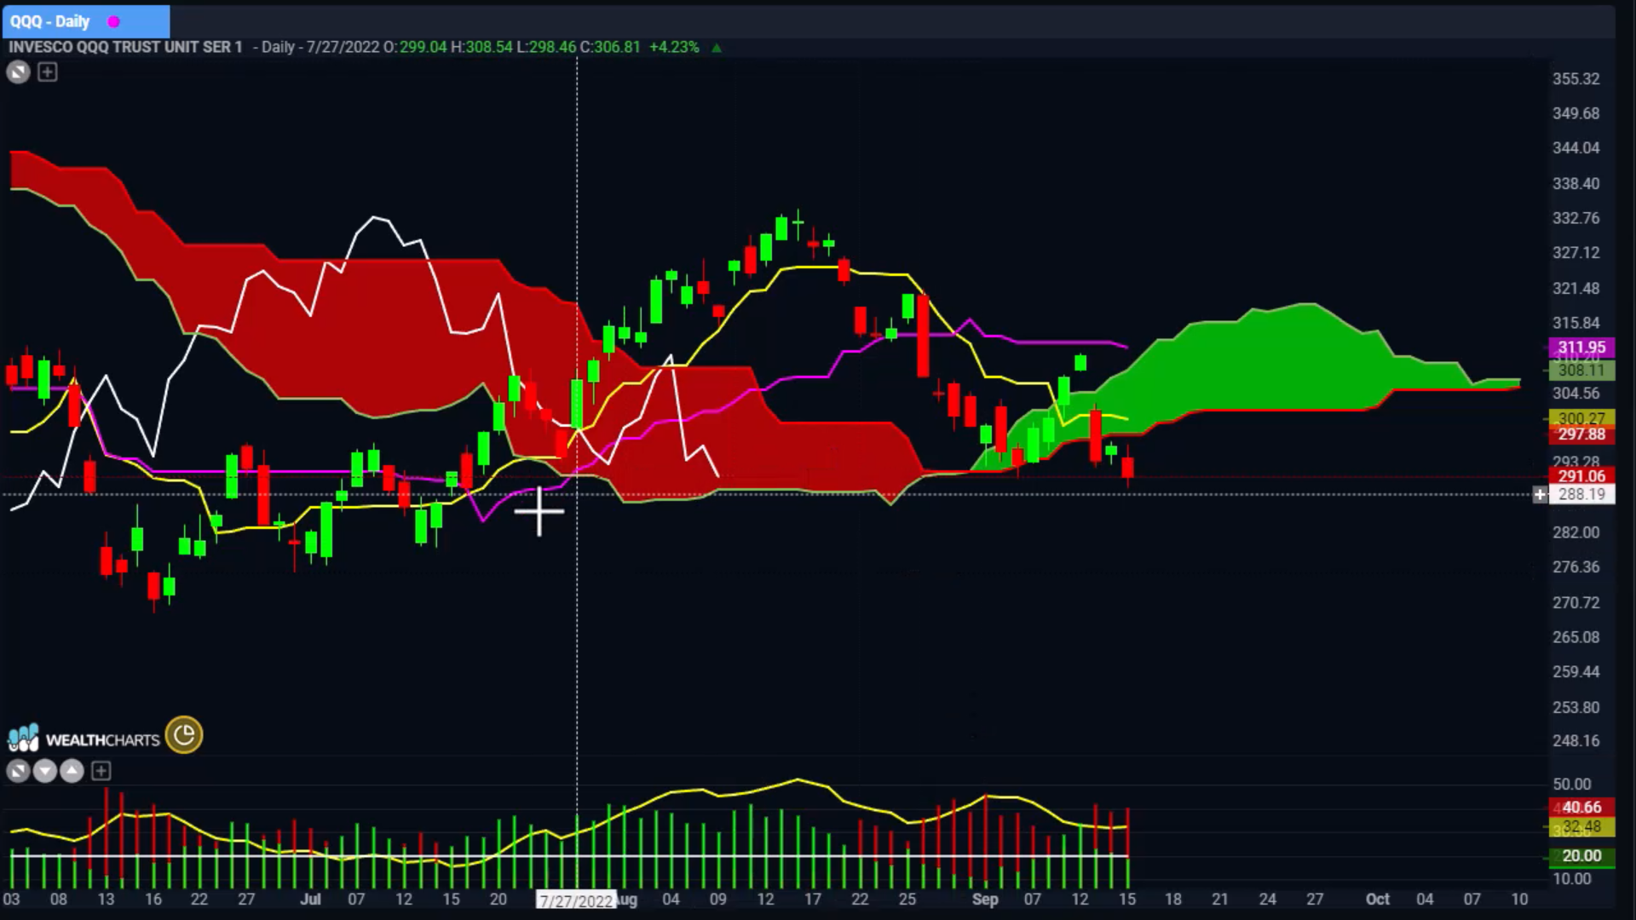Click the INVESCO QQQ TRUST UNIT SER 1 title
Image resolution: width=1636 pixels, height=920 pixels.
(x=126, y=47)
